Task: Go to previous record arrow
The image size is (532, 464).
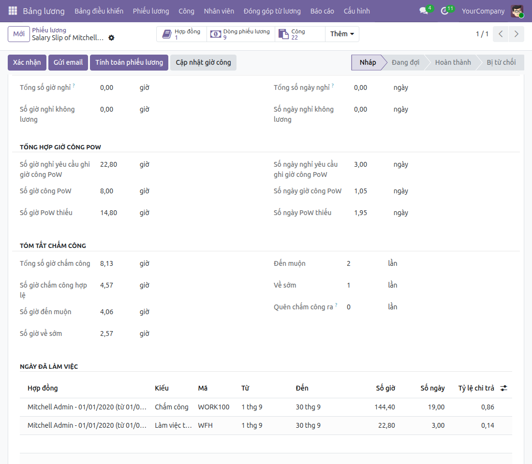Action: [501, 34]
